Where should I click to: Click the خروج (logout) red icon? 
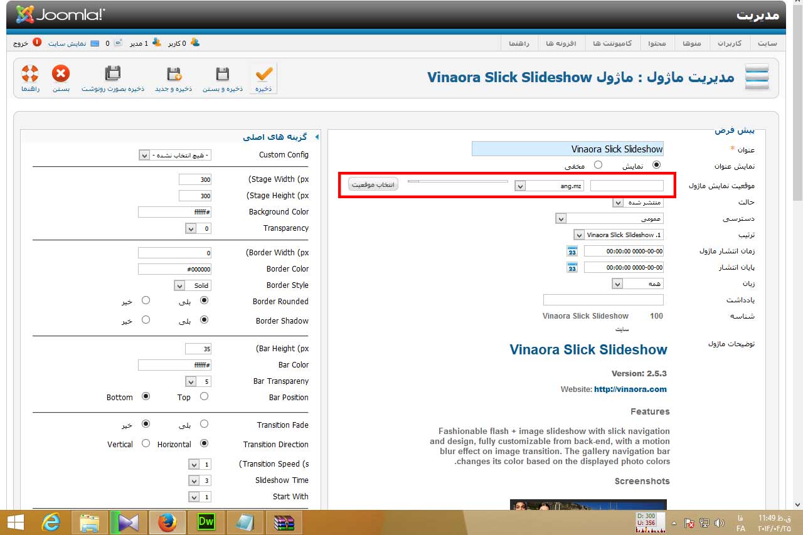(x=37, y=43)
